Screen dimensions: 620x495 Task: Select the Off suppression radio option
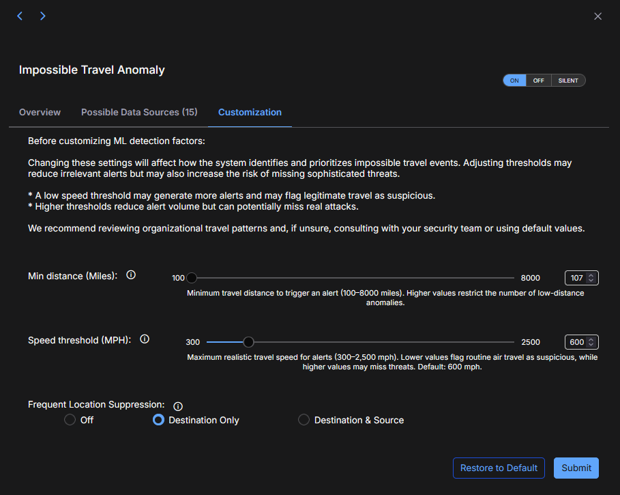click(x=70, y=420)
